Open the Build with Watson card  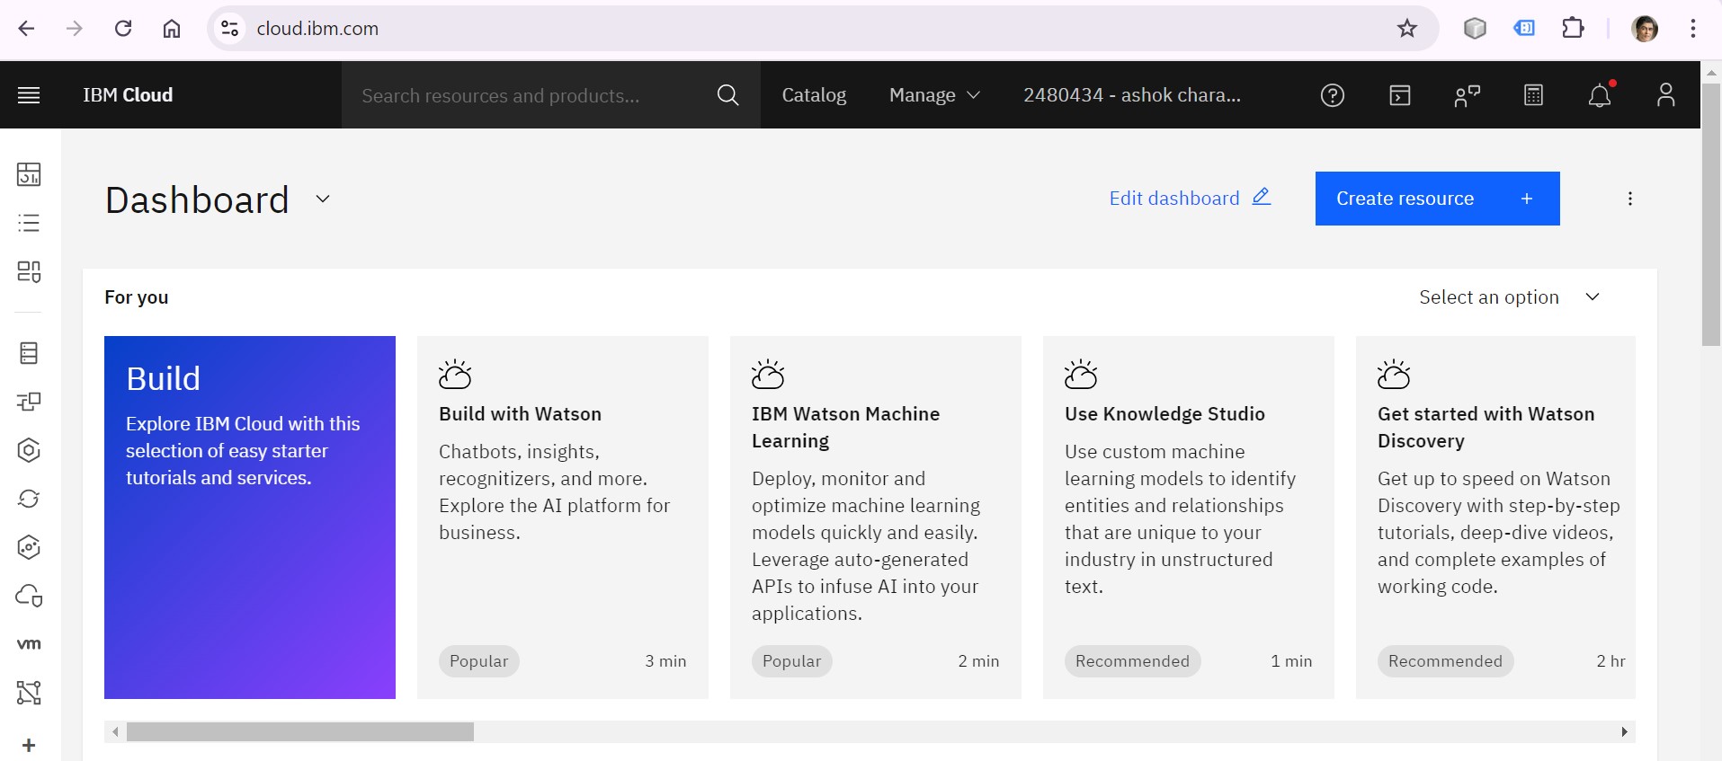tap(563, 518)
